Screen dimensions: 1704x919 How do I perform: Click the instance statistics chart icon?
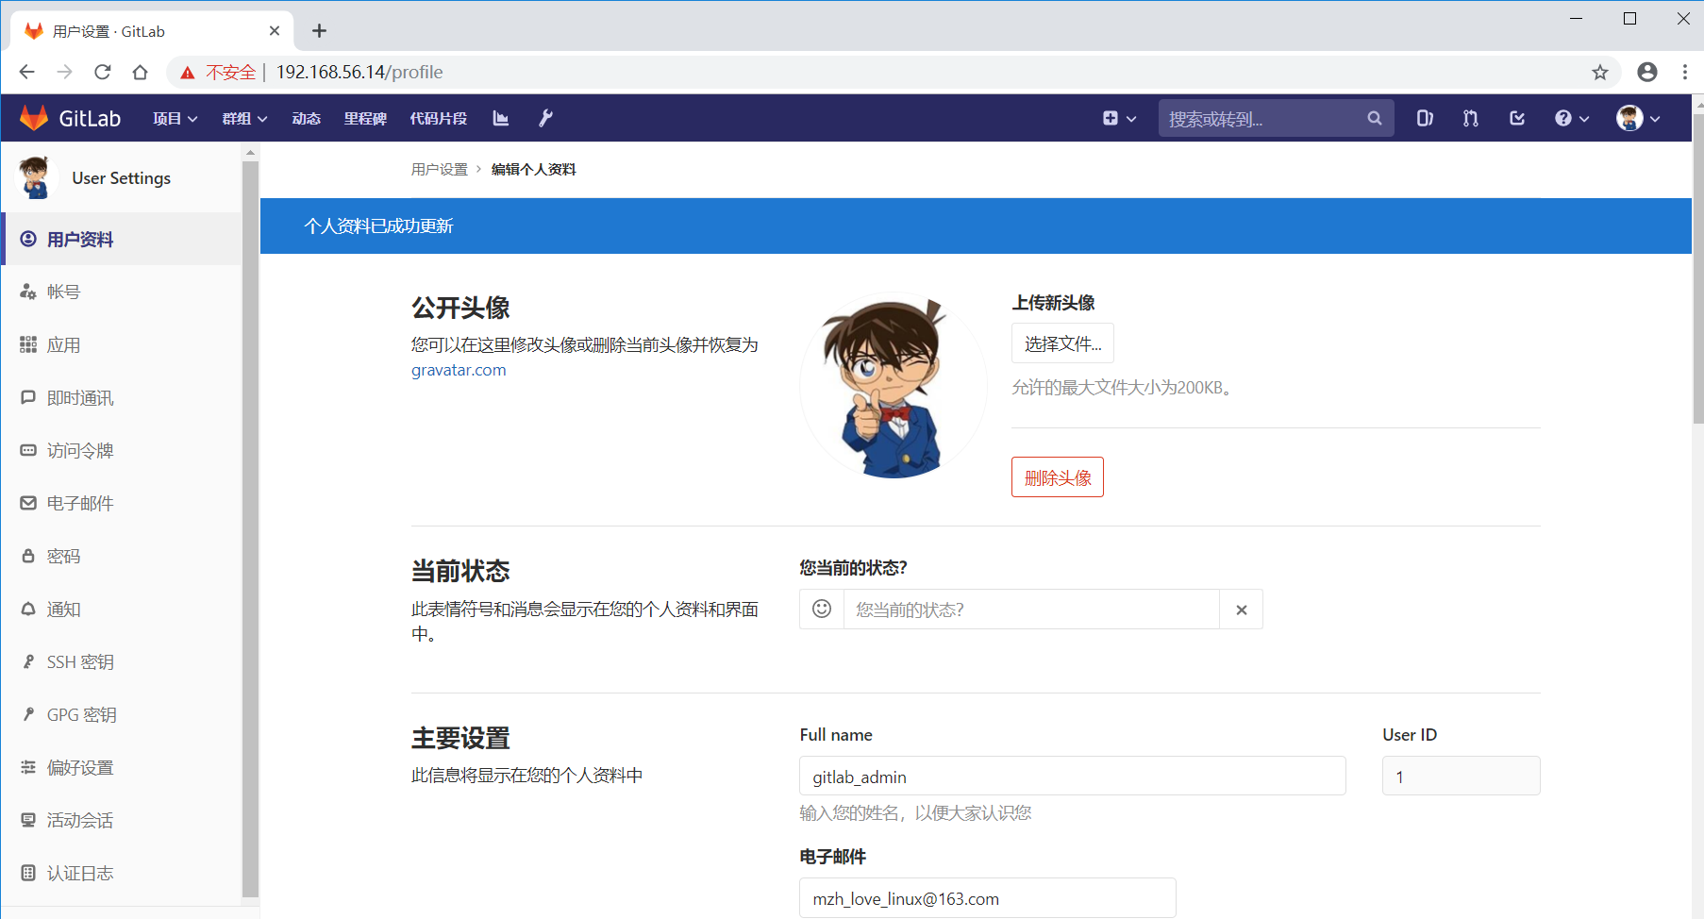501,118
